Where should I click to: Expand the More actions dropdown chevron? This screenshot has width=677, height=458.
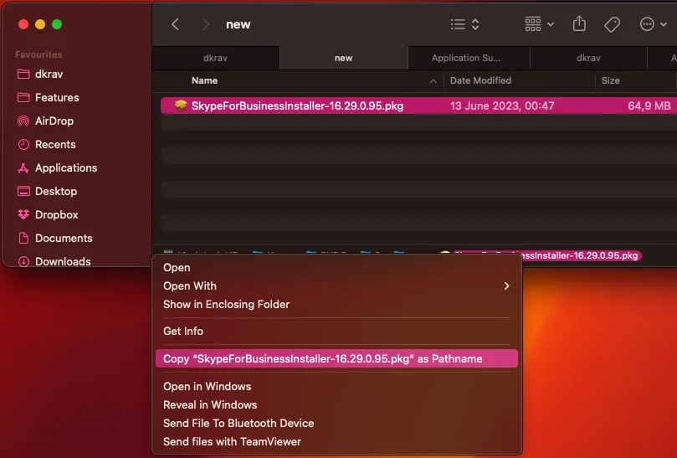pos(664,24)
